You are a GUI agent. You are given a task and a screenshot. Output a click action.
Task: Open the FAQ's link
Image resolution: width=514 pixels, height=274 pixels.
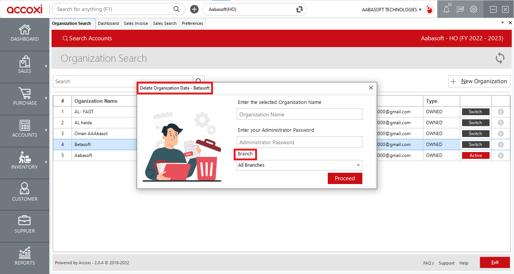(x=429, y=263)
